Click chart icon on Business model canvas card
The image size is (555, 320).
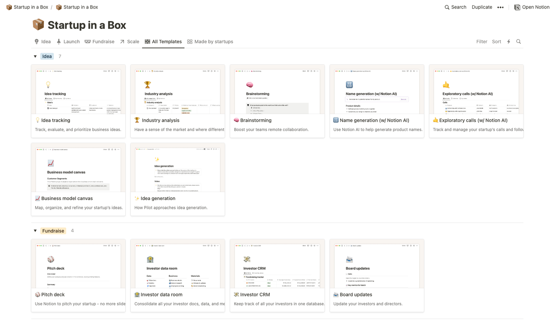pos(37,199)
